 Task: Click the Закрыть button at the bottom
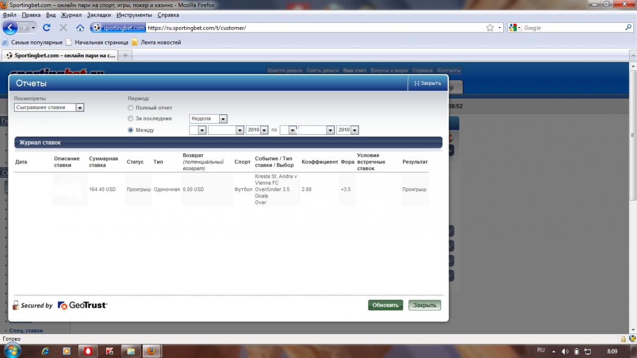pyautogui.click(x=425, y=305)
